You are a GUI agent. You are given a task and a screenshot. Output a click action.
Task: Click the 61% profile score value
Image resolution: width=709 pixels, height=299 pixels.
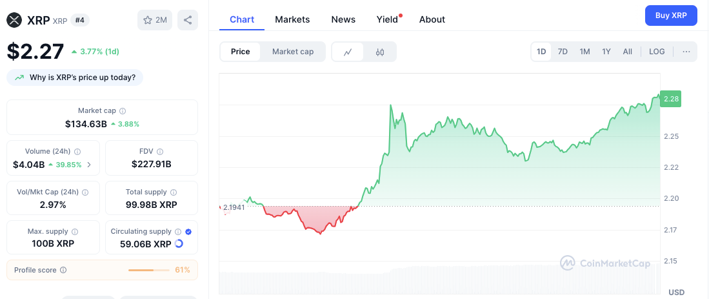tap(183, 270)
